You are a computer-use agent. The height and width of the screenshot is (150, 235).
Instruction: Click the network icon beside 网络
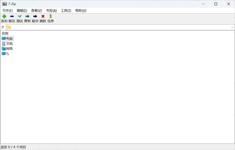(x=4, y=48)
